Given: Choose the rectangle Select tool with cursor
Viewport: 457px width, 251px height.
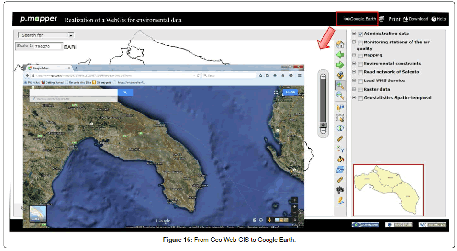Looking at the screenshot, I should (340, 118).
